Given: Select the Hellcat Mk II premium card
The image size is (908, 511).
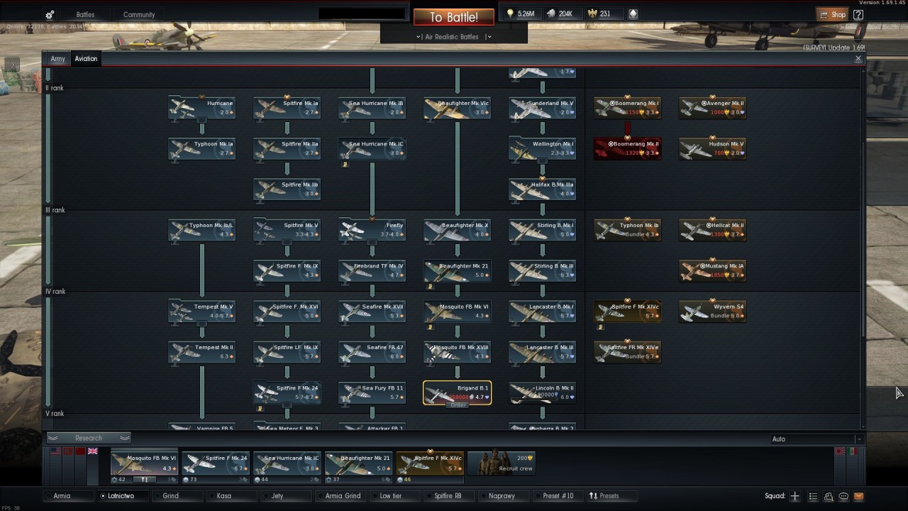Looking at the screenshot, I should tap(712, 230).
